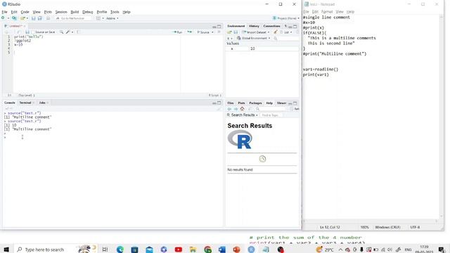Click the Help pane back arrow

tap(229, 109)
